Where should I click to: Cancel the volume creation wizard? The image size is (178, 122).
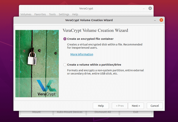pyautogui.click(x=155, y=106)
